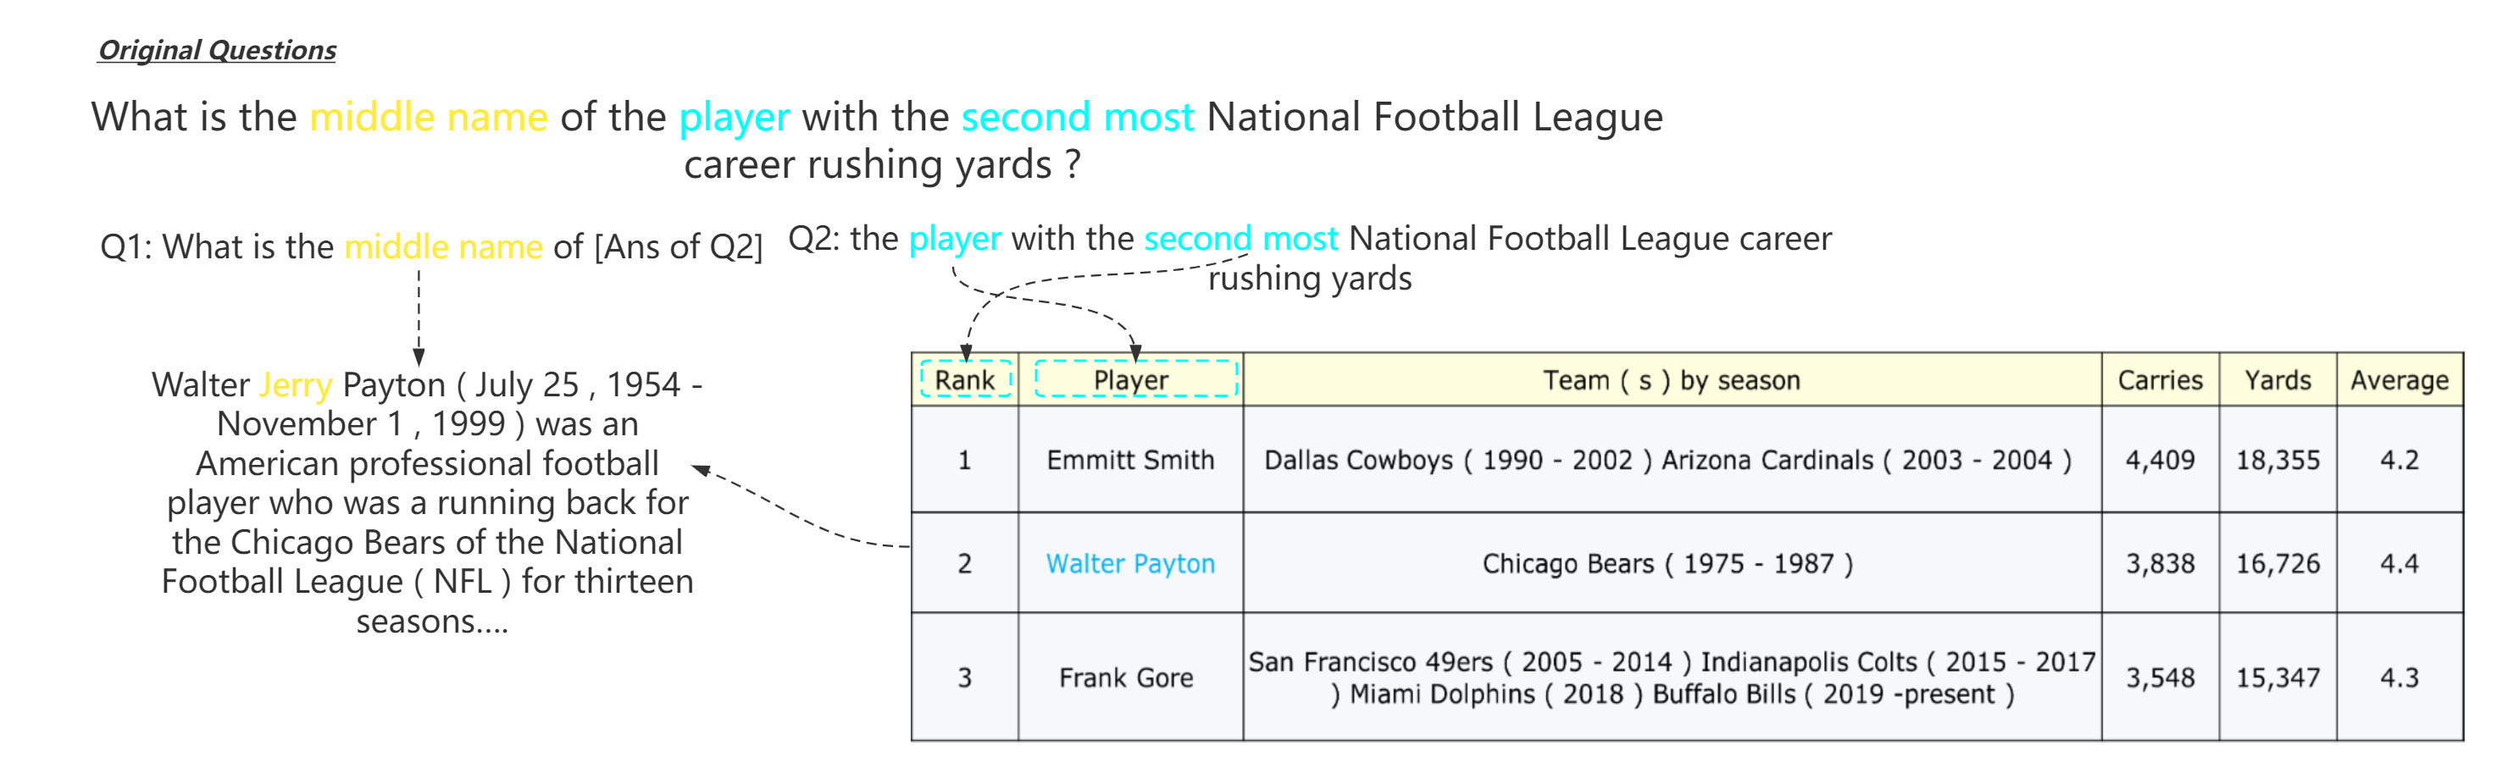The height and width of the screenshot is (774, 2496).
Task: Click the 16,726 yards value
Action: 2277,564
